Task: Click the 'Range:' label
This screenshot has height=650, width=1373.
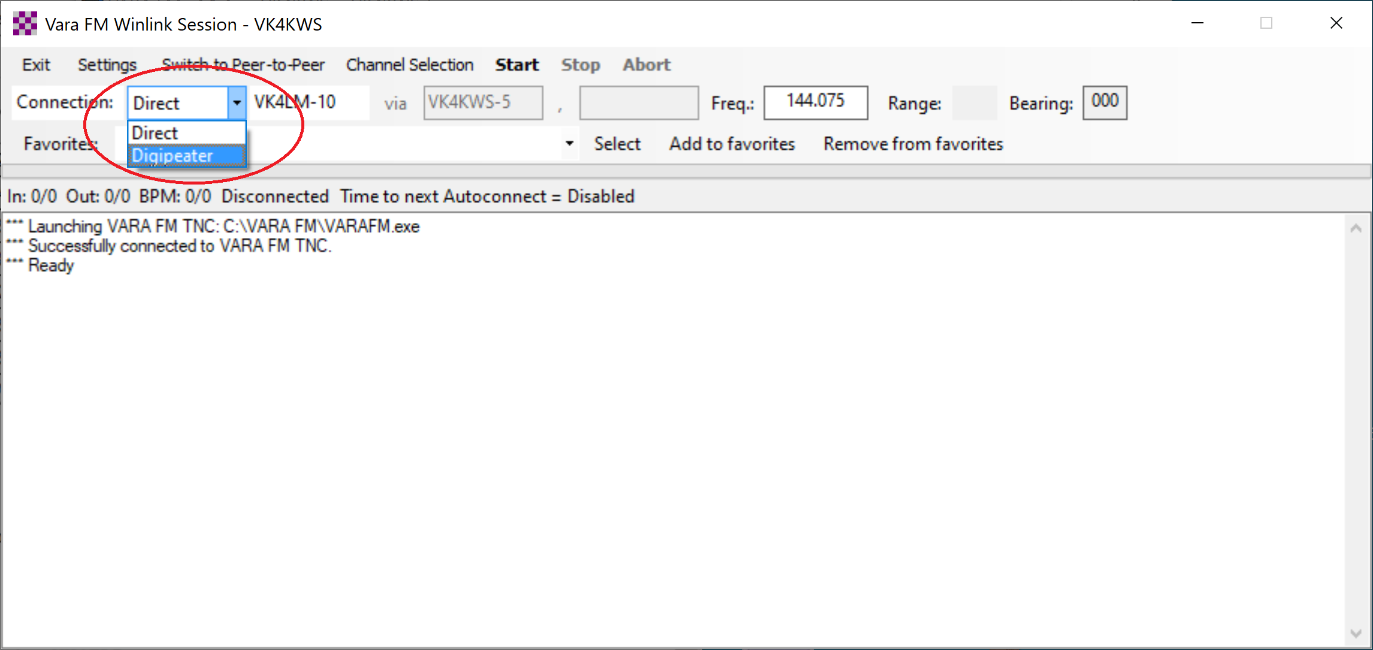Action: [x=914, y=103]
